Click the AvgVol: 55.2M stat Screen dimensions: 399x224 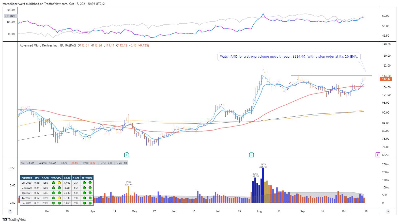click(48, 163)
